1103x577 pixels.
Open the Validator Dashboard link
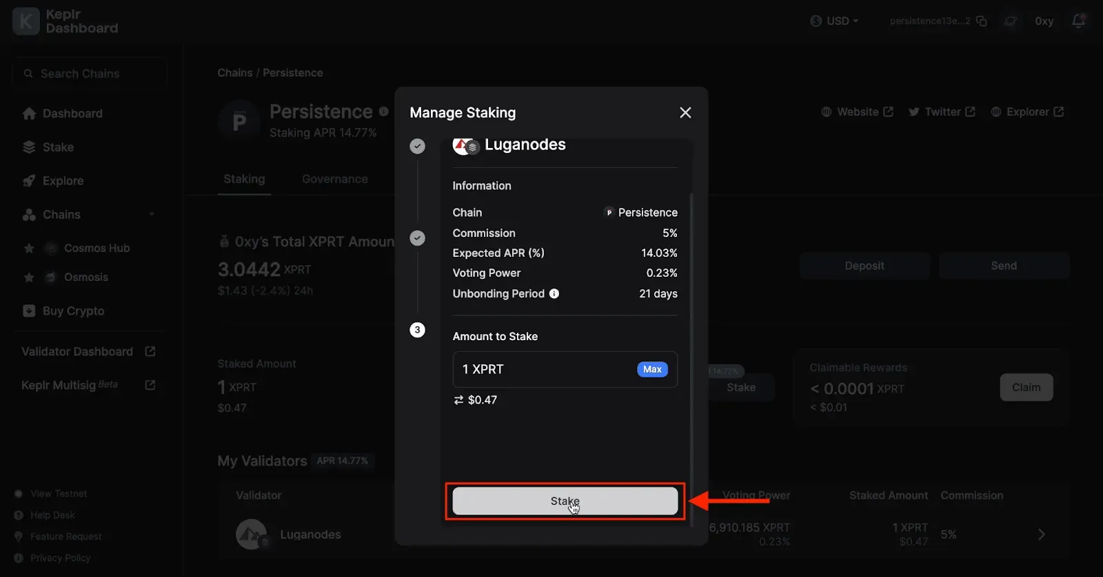[x=77, y=352]
